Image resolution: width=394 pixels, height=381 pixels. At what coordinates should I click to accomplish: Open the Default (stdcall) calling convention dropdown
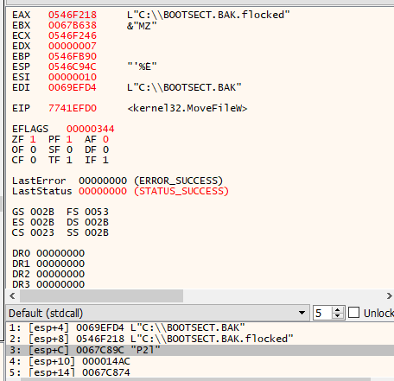click(x=157, y=313)
